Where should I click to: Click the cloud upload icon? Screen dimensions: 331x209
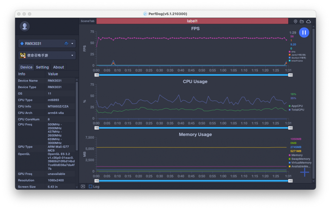(x=309, y=21)
